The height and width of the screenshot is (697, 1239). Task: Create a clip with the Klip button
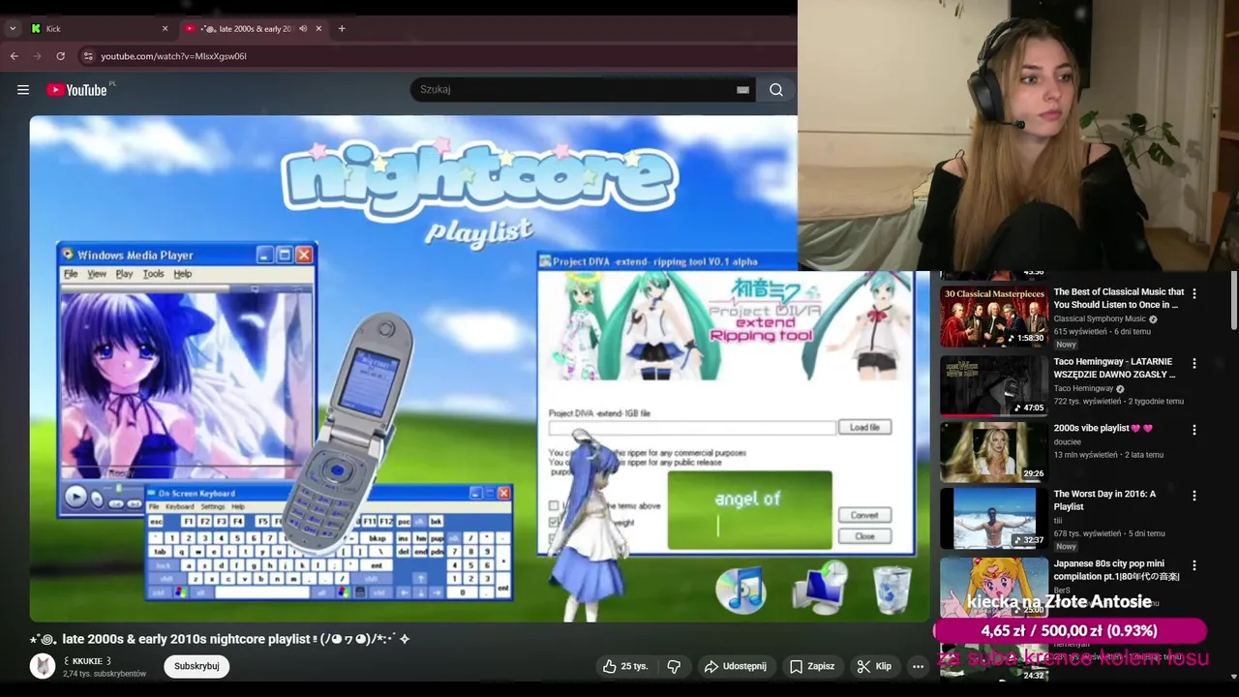pyautogui.click(x=874, y=666)
